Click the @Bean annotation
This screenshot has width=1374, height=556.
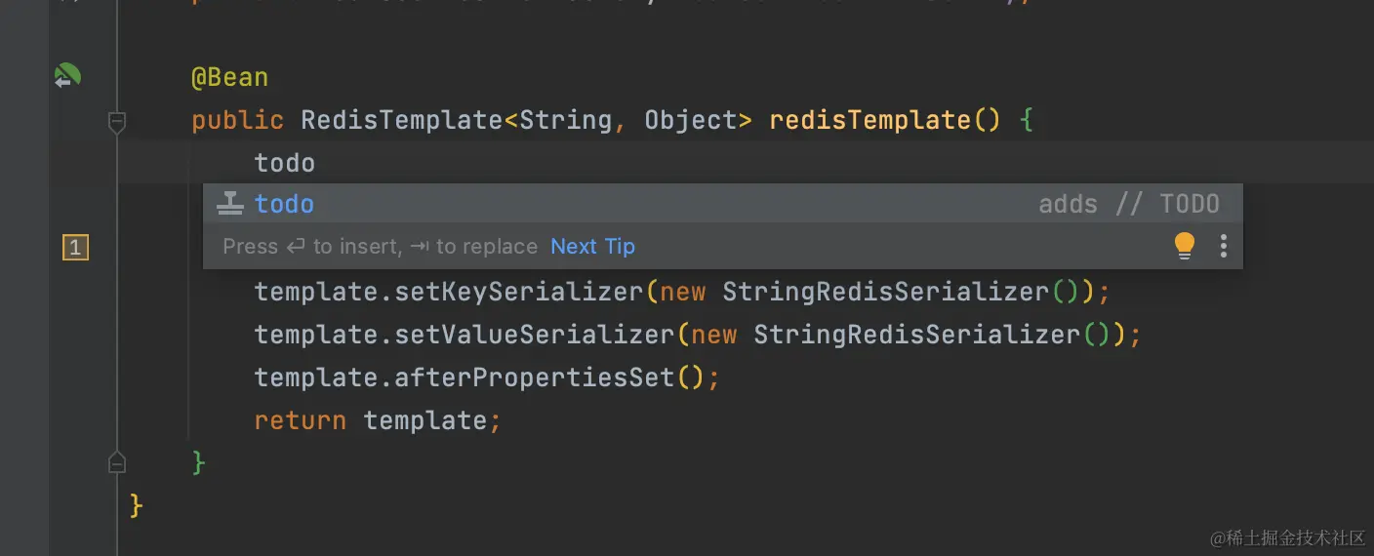pyautogui.click(x=229, y=78)
